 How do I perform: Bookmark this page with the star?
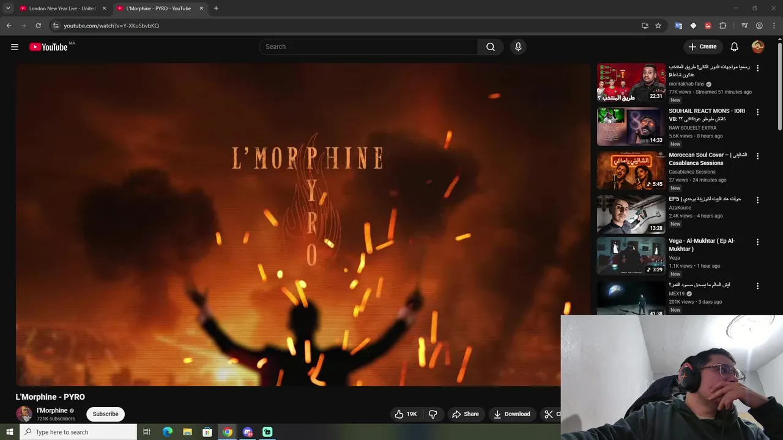[x=658, y=26]
